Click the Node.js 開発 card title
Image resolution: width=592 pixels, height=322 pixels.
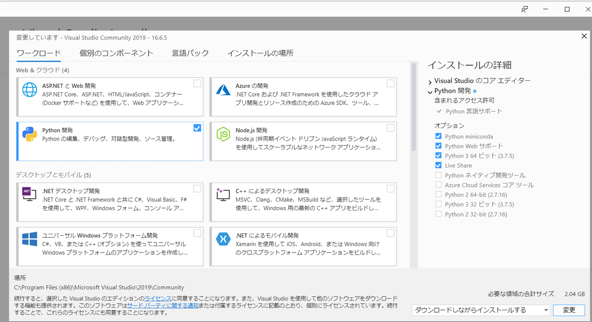pyautogui.click(x=252, y=131)
